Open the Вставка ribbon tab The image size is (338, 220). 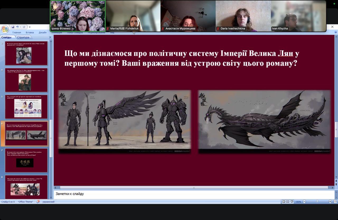30,33
